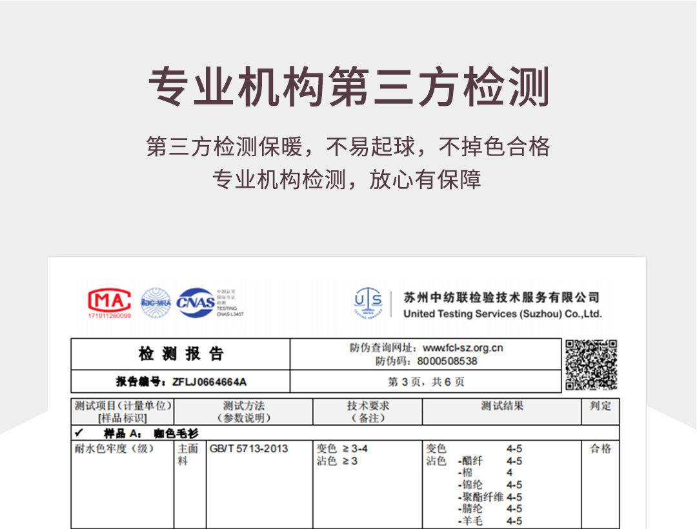Click the standard GB/T 5713-2013
The width and height of the screenshot is (697, 529).
pos(249,448)
